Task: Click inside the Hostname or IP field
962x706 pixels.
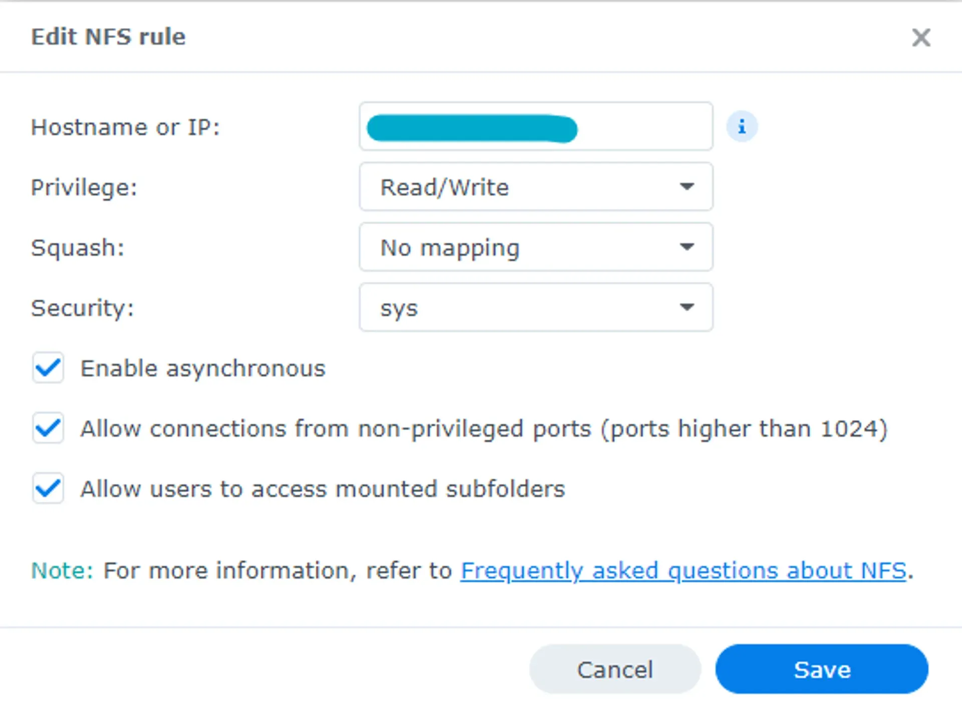Action: (641, 126)
